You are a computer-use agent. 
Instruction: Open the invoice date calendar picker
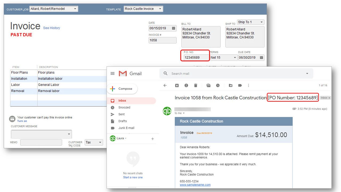(x=173, y=28)
